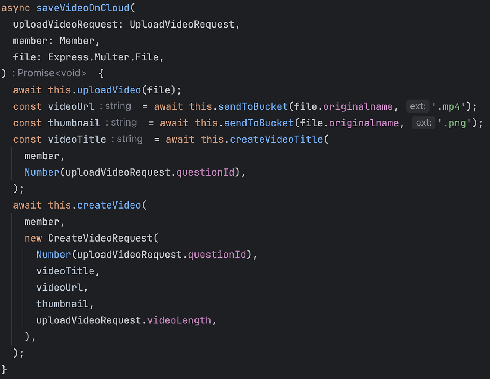Click questionId inside the createVideoTitle call
The width and height of the screenshot is (490, 379).
206,173
